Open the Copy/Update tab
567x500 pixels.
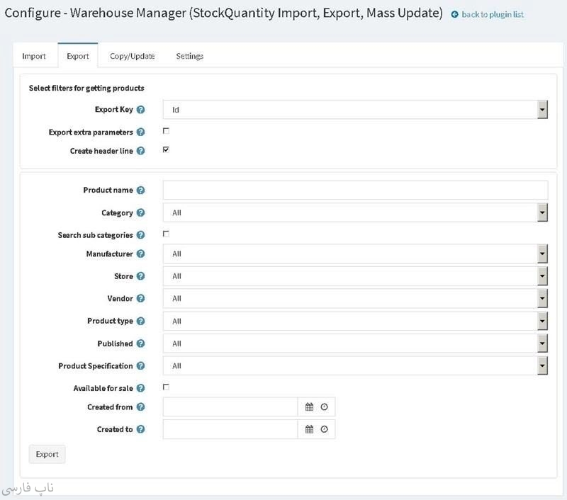tap(132, 56)
